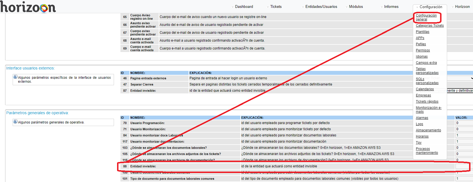
Task: Open Categorías Tickets link
Action: tap(430, 26)
